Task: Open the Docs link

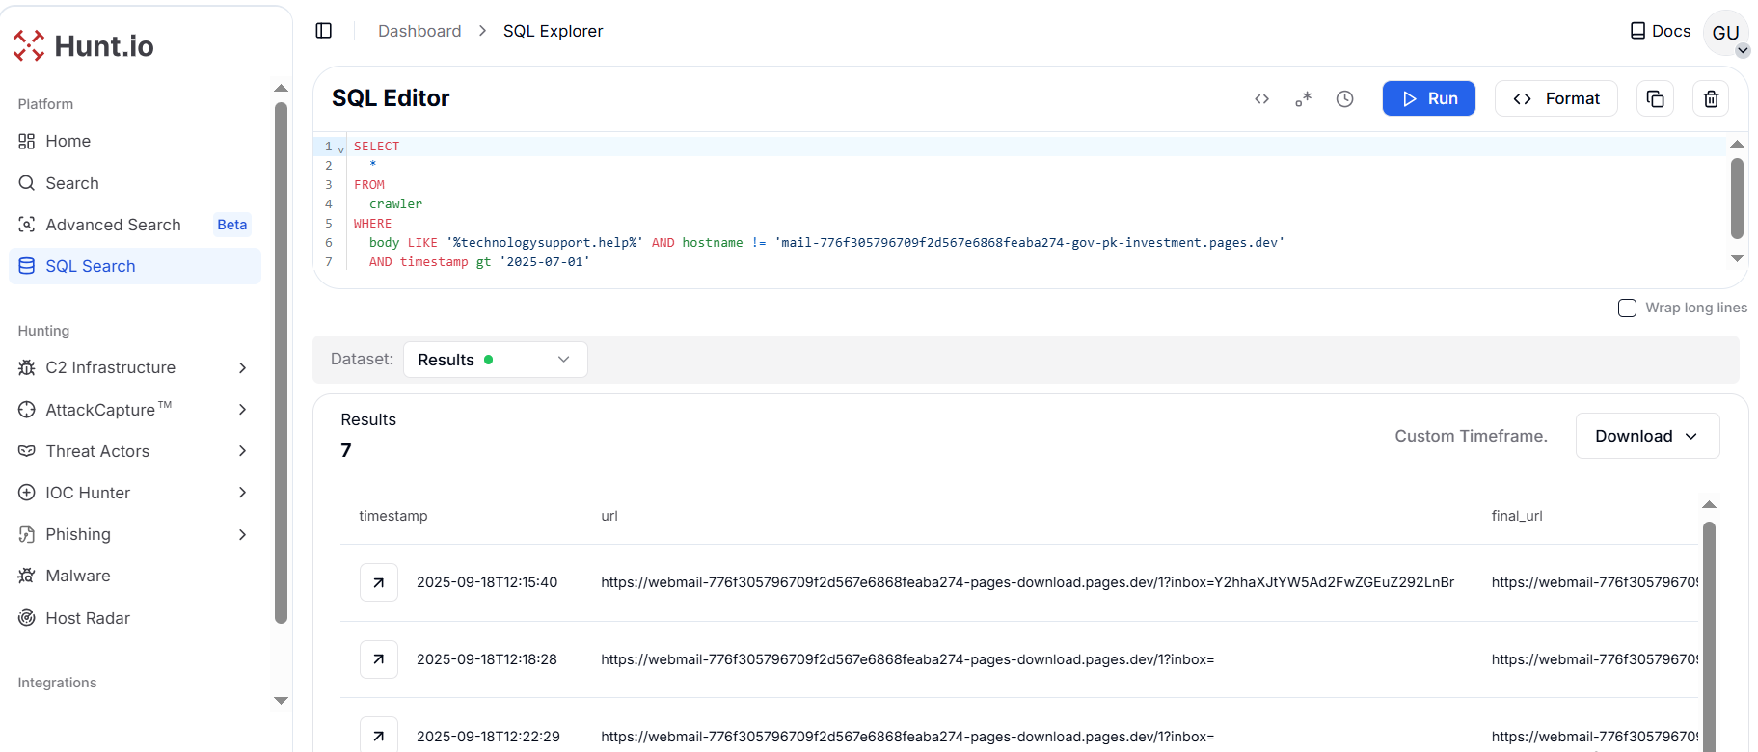Action: pos(1660,31)
